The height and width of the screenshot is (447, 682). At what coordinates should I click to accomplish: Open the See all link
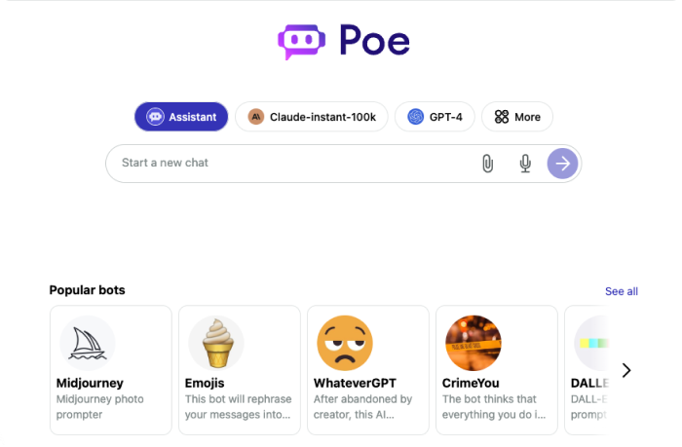pyautogui.click(x=622, y=291)
